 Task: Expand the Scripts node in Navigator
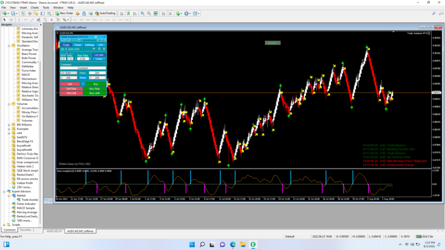(5, 224)
